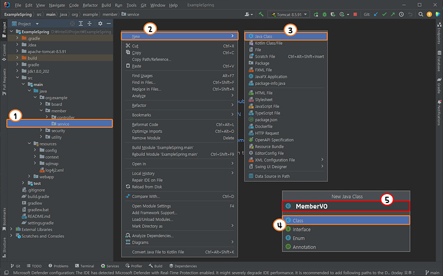
Task: Open Project panel gear options
Action: pyautogui.click(x=100, y=24)
